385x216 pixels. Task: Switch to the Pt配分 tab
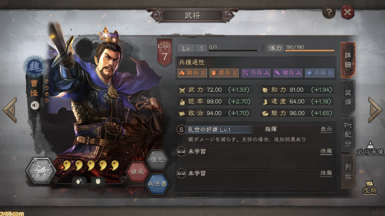tap(348, 135)
